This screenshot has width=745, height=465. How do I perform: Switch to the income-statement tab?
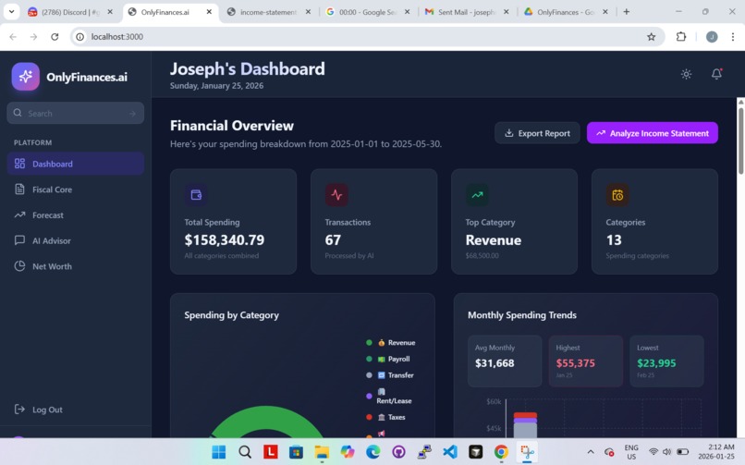point(268,12)
